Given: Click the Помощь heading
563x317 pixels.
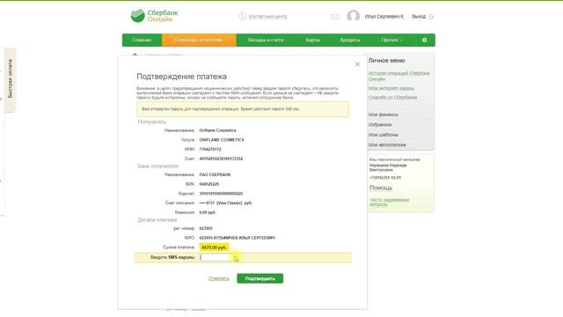Looking at the screenshot, I should [x=381, y=188].
